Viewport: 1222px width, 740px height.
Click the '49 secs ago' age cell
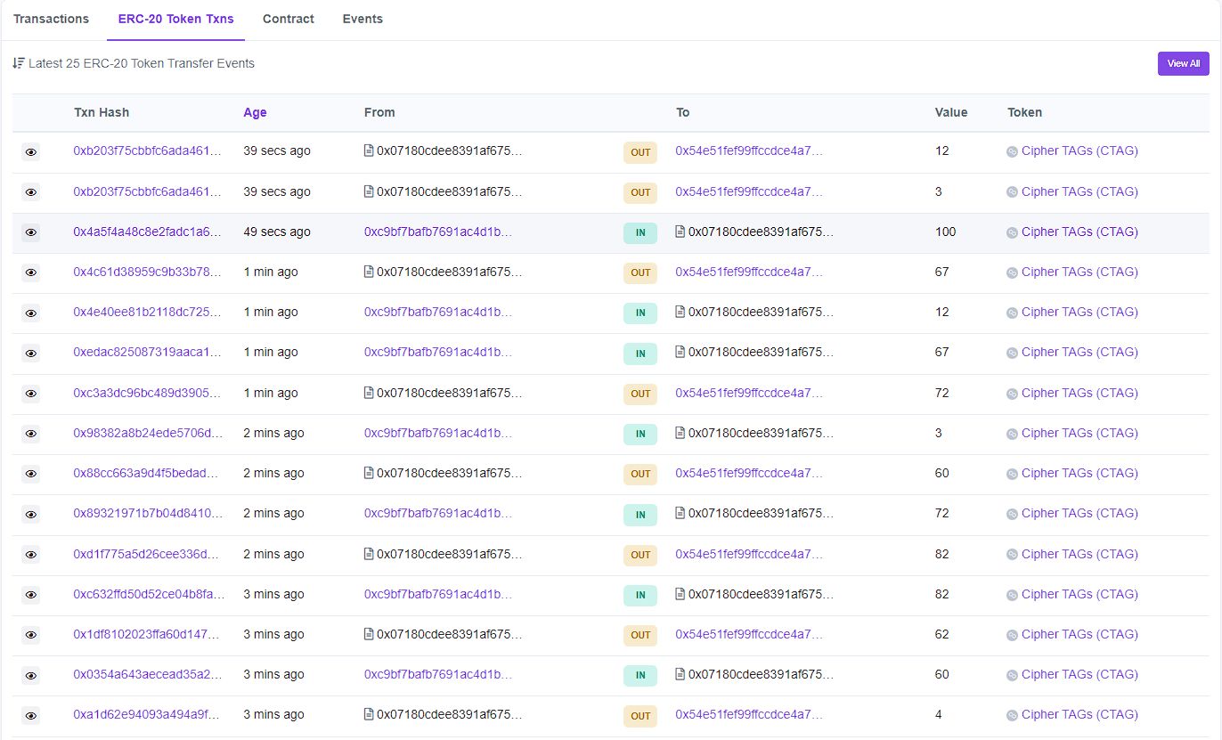pyautogui.click(x=277, y=232)
